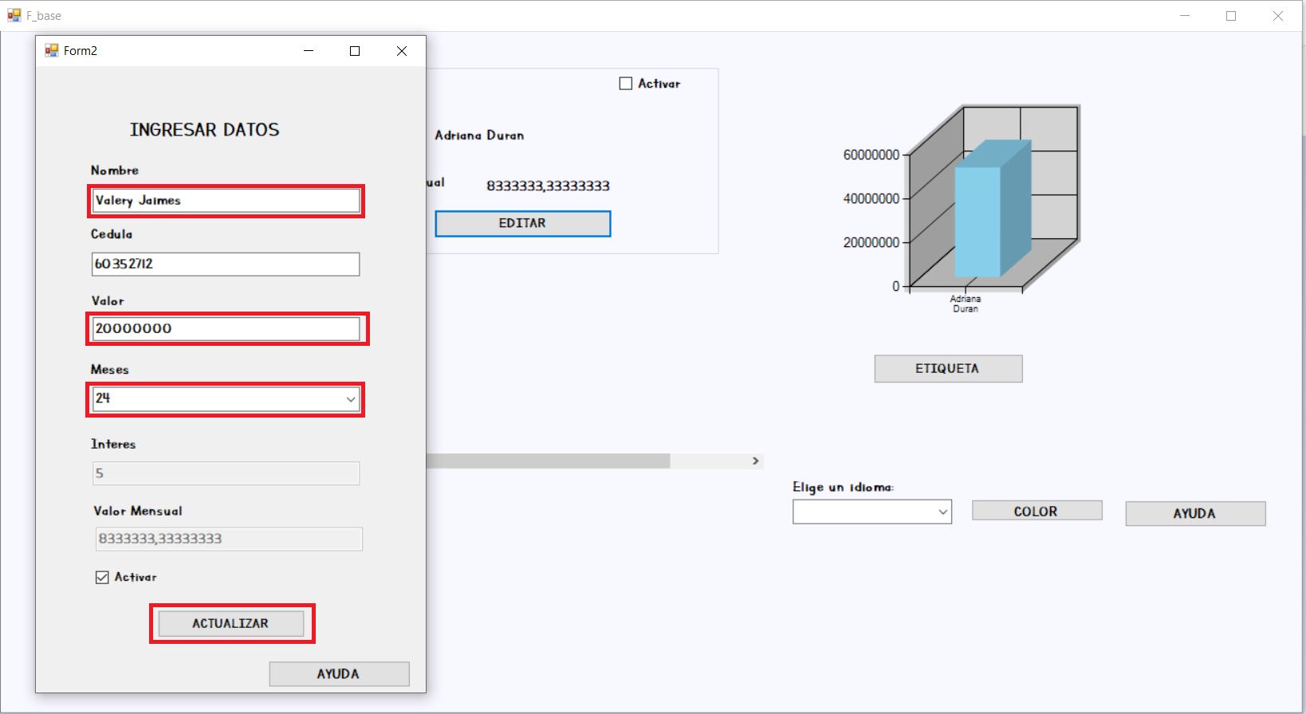Click the Valor field with 20000000
The height and width of the screenshot is (714, 1306).
click(x=226, y=329)
